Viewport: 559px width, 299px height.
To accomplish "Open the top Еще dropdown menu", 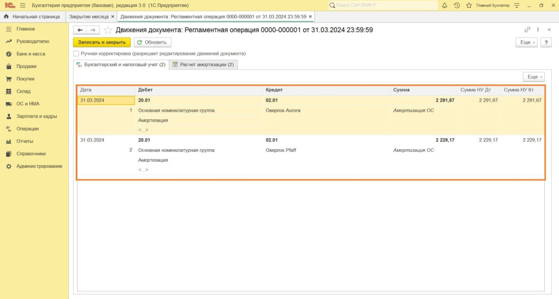I will (526, 42).
